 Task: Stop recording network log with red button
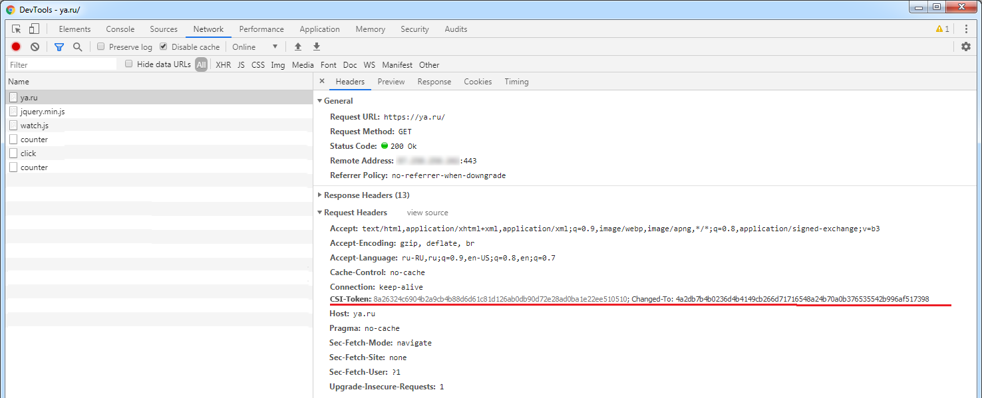(16, 47)
